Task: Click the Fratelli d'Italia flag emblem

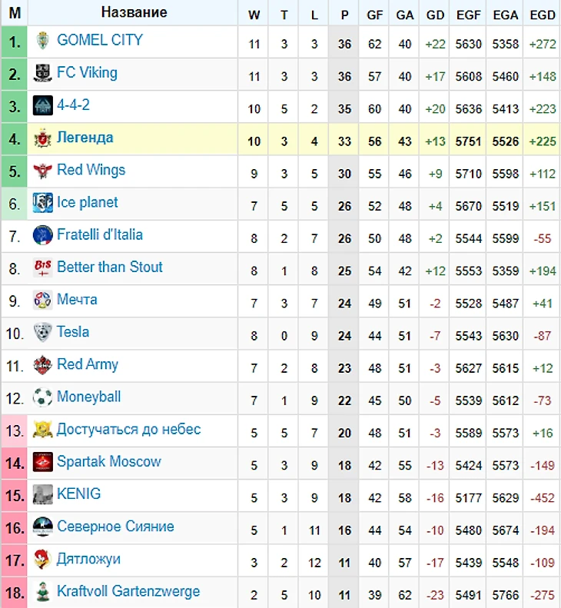Action: click(42, 235)
